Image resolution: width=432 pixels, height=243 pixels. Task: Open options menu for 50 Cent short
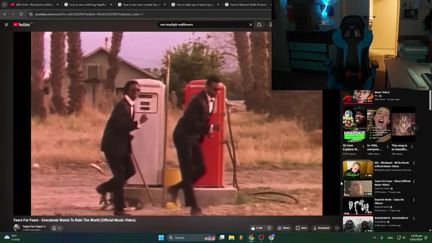tap(363, 146)
